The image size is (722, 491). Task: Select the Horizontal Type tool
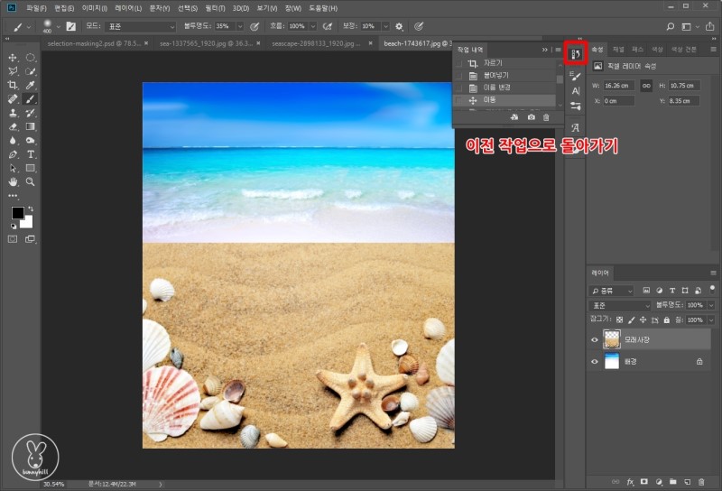(31, 154)
